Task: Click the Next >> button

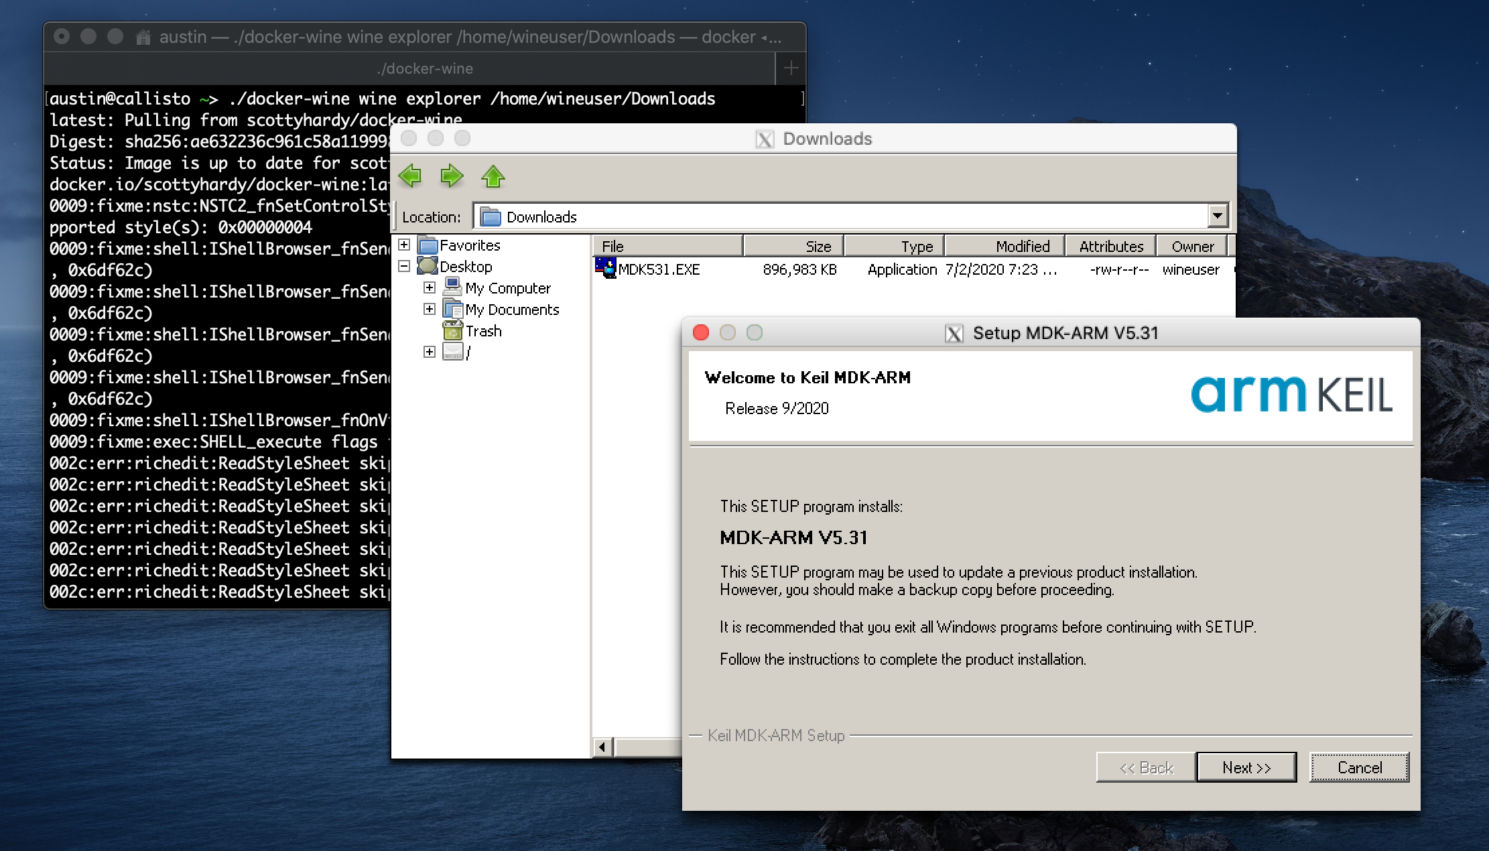Action: 1246,767
